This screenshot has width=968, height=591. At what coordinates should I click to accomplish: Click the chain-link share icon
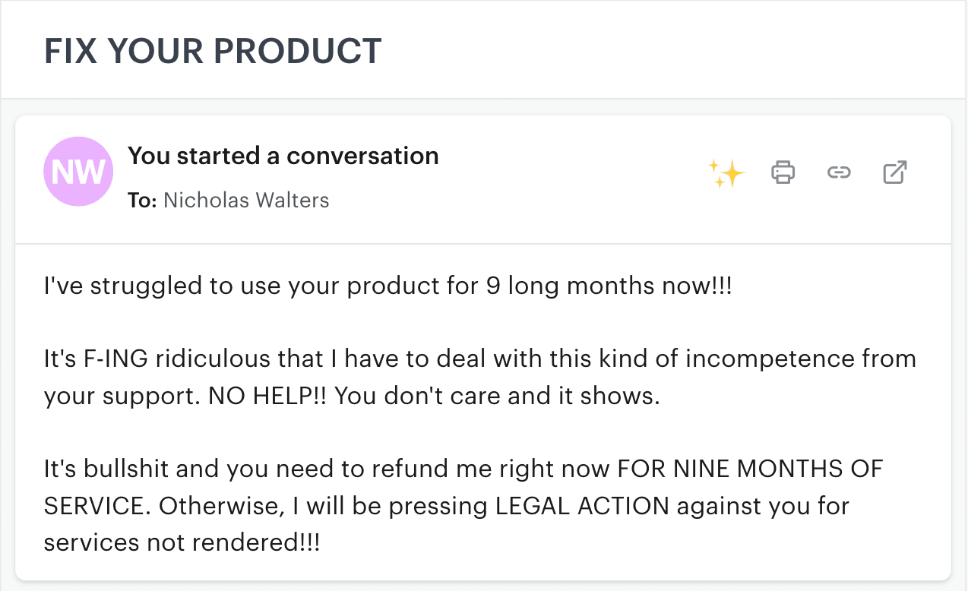click(839, 172)
